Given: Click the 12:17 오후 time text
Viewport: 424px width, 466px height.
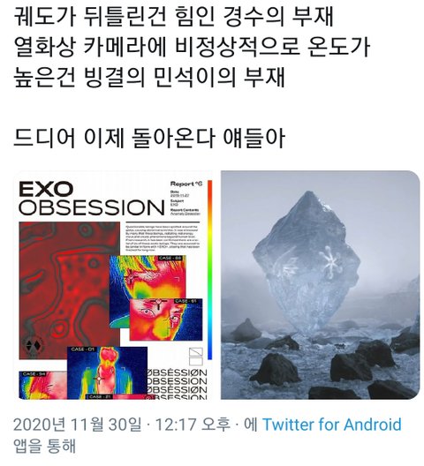Looking at the screenshot, I should (193, 425).
